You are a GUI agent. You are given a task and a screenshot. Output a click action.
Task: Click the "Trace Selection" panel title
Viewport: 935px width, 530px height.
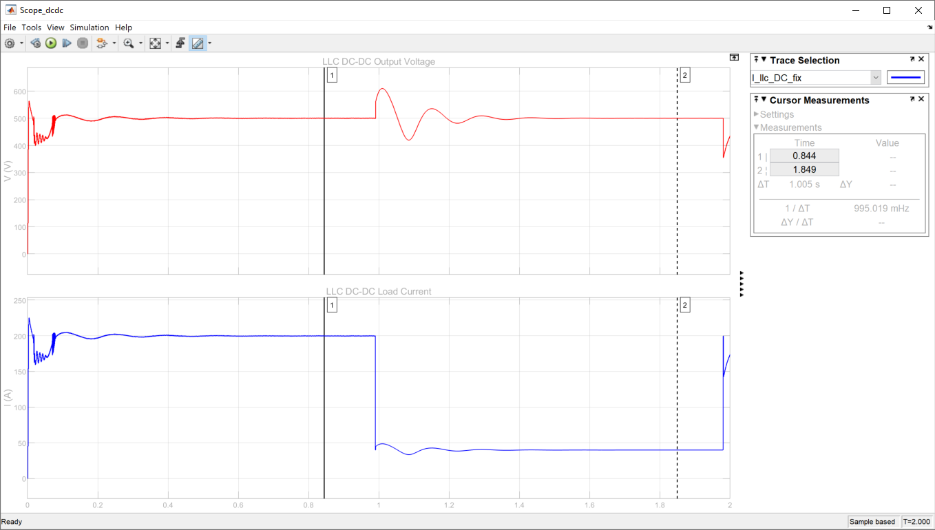pos(805,61)
